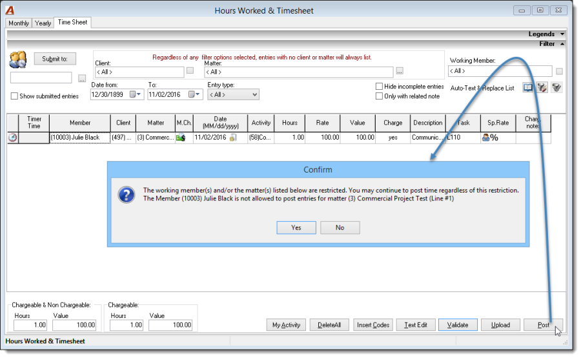Open the Client browse button
Image resolution: width=581 pixels, height=358 pixels.
click(x=190, y=70)
